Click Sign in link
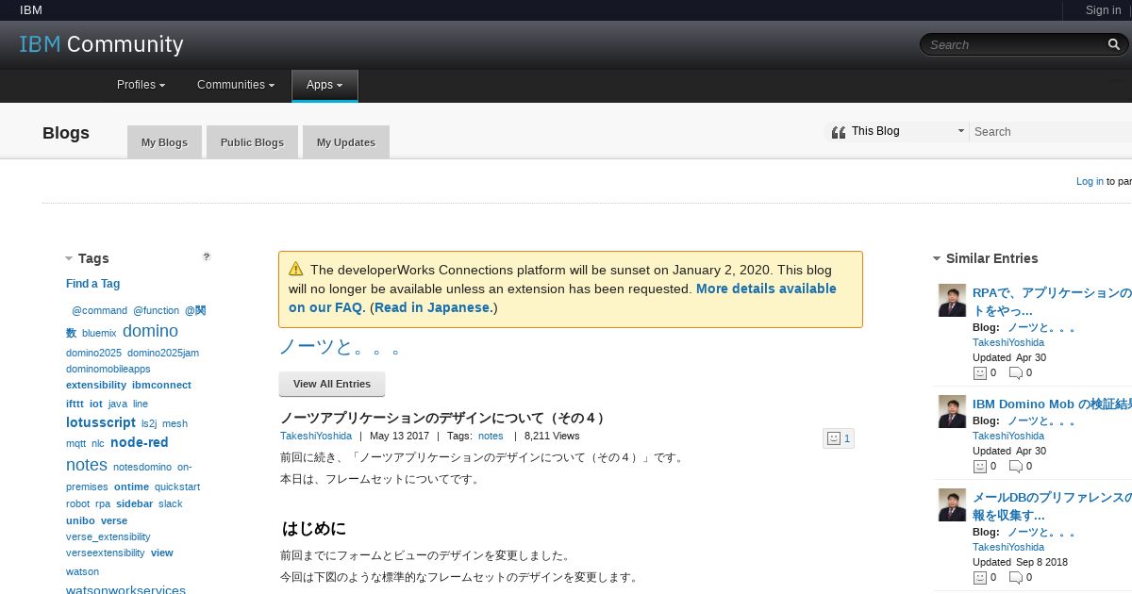Screen dimensions: 1132x594 (x=1103, y=10)
